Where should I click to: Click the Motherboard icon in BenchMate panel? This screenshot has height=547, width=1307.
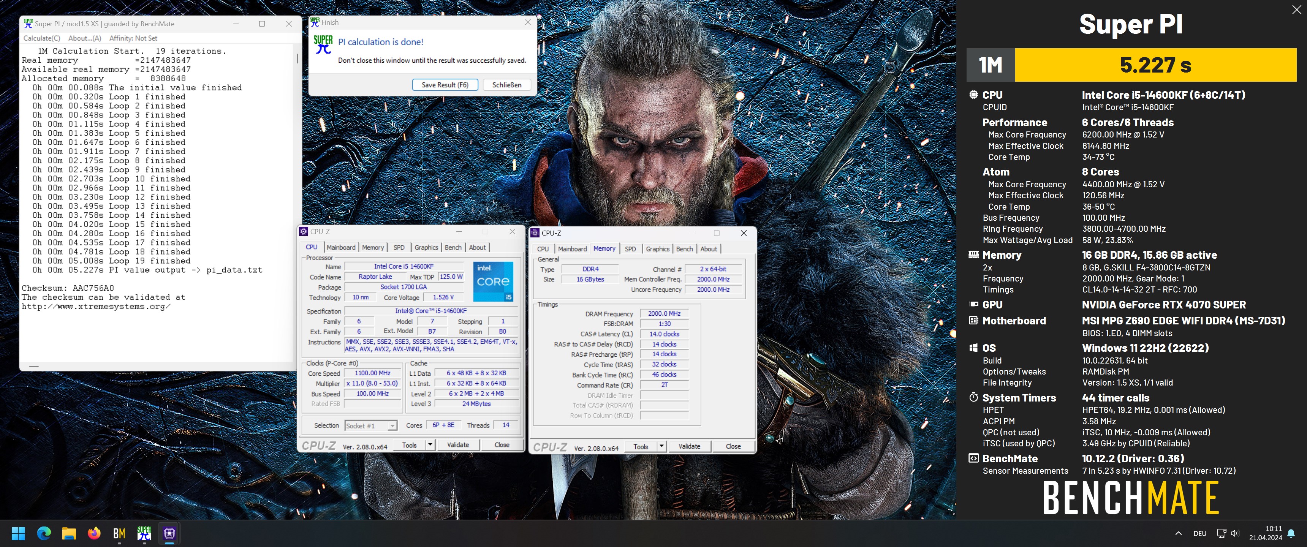973,320
